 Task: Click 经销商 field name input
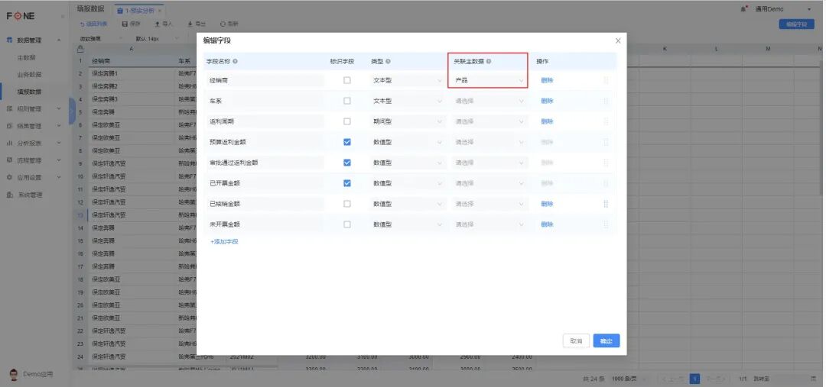pyautogui.click(x=264, y=80)
